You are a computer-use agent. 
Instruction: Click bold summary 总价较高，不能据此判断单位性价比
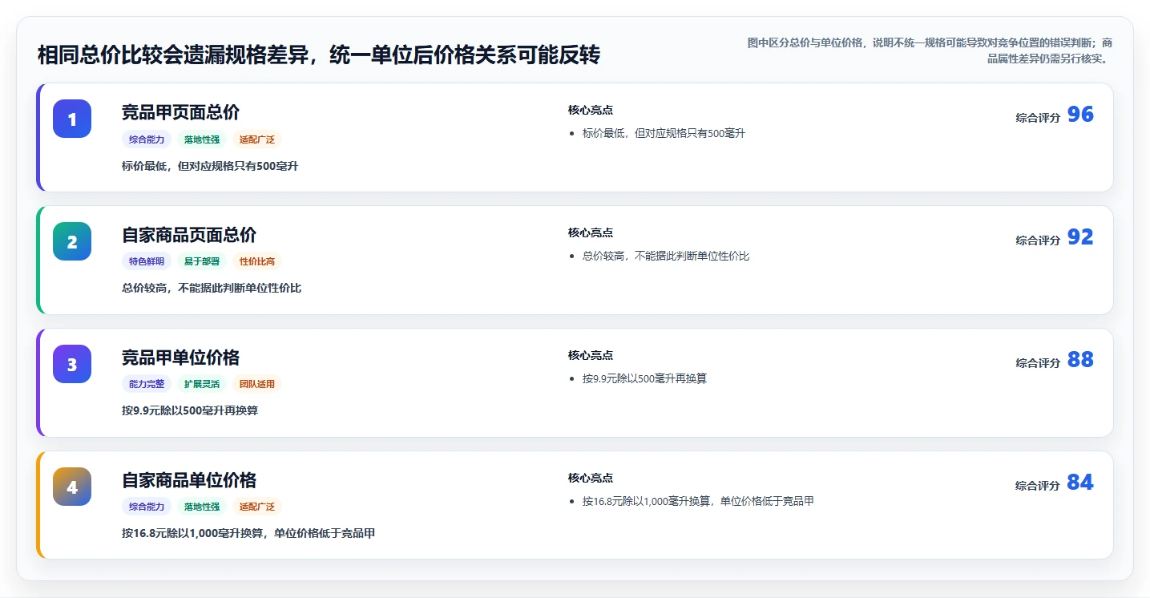(212, 288)
